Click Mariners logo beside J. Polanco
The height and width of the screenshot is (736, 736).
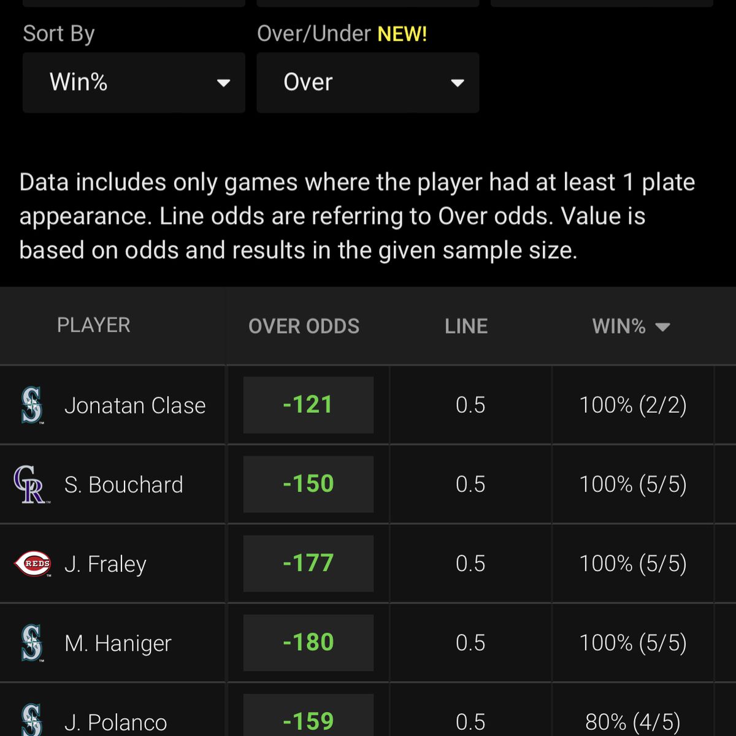32,720
